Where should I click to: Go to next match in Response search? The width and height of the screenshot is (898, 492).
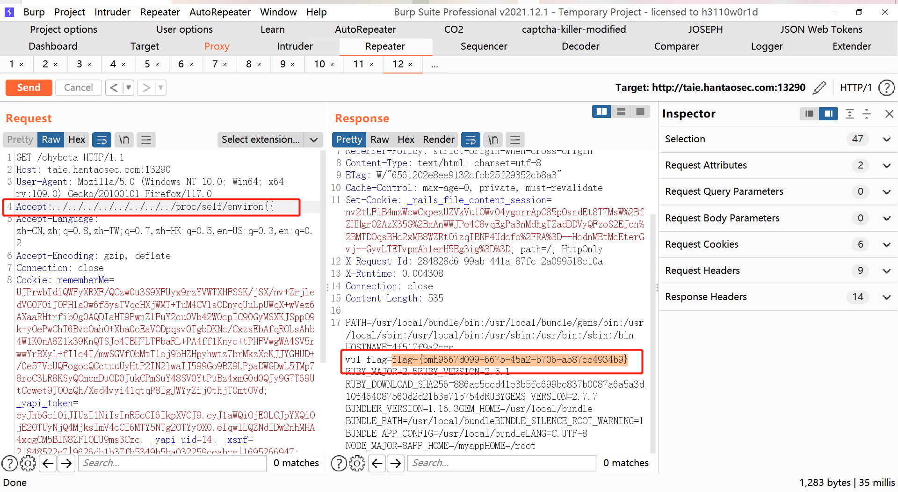(x=396, y=463)
